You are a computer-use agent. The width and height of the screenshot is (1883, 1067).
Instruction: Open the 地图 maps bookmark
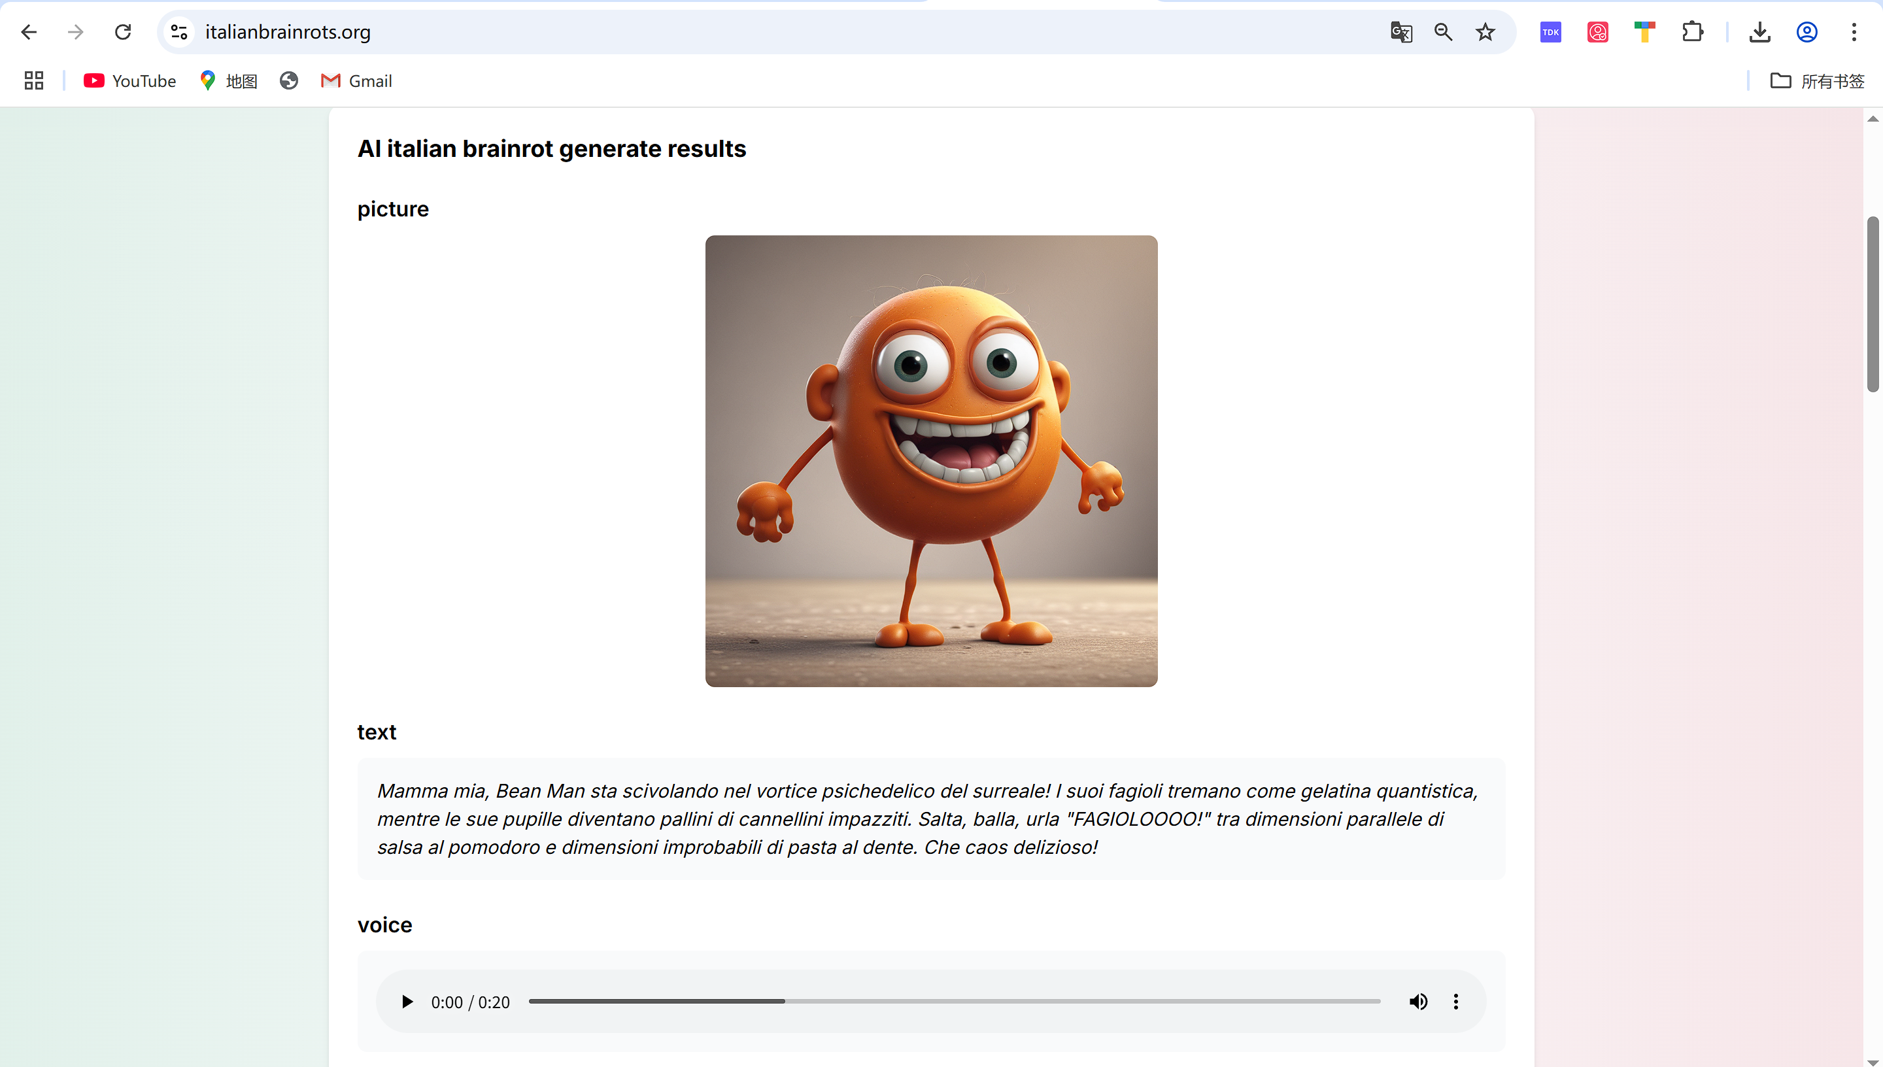pyautogui.click(x=229, y=81)
